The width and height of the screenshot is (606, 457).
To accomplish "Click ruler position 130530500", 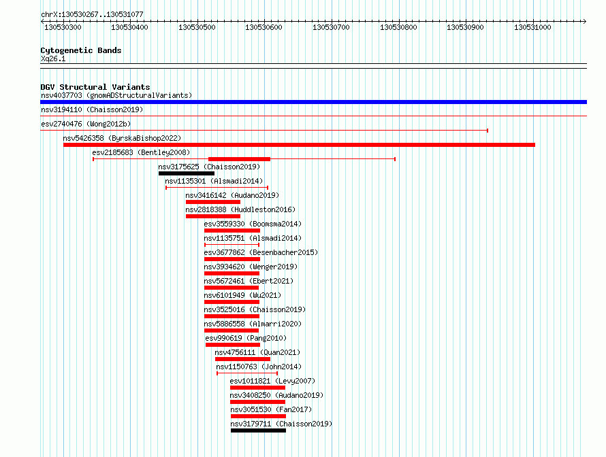I will pyautogui.click(x=197, y=27).
